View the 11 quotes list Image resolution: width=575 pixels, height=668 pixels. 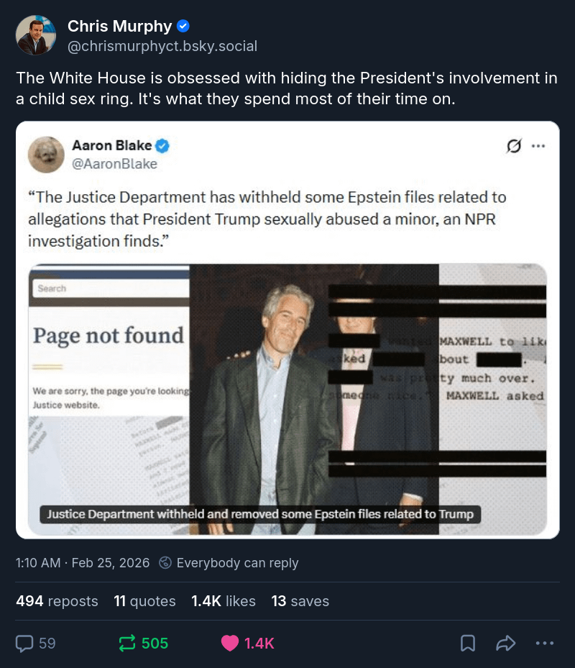pyautogui.click(x=144, y=601)
